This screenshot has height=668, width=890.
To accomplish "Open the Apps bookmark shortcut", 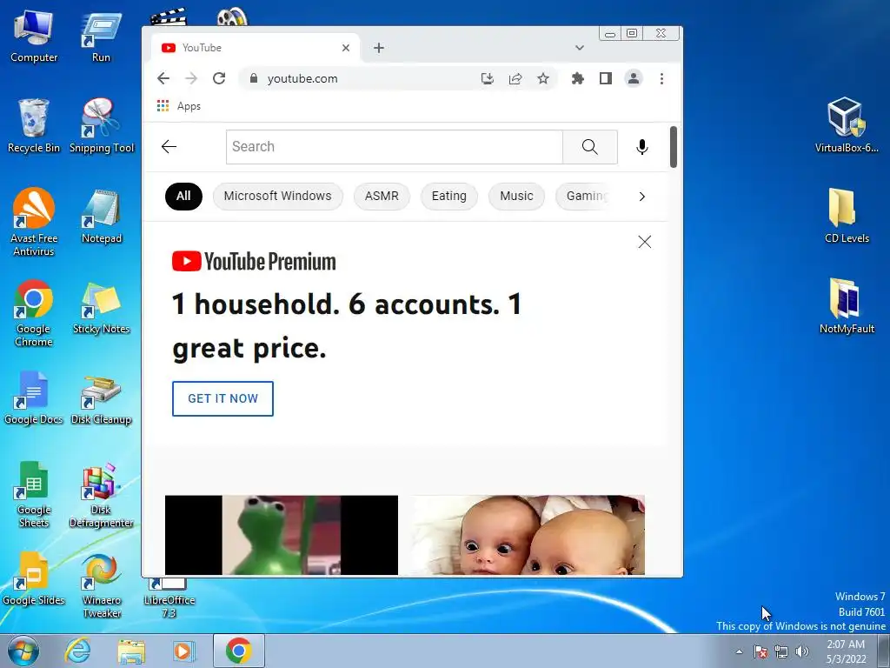I will (179, 106).
